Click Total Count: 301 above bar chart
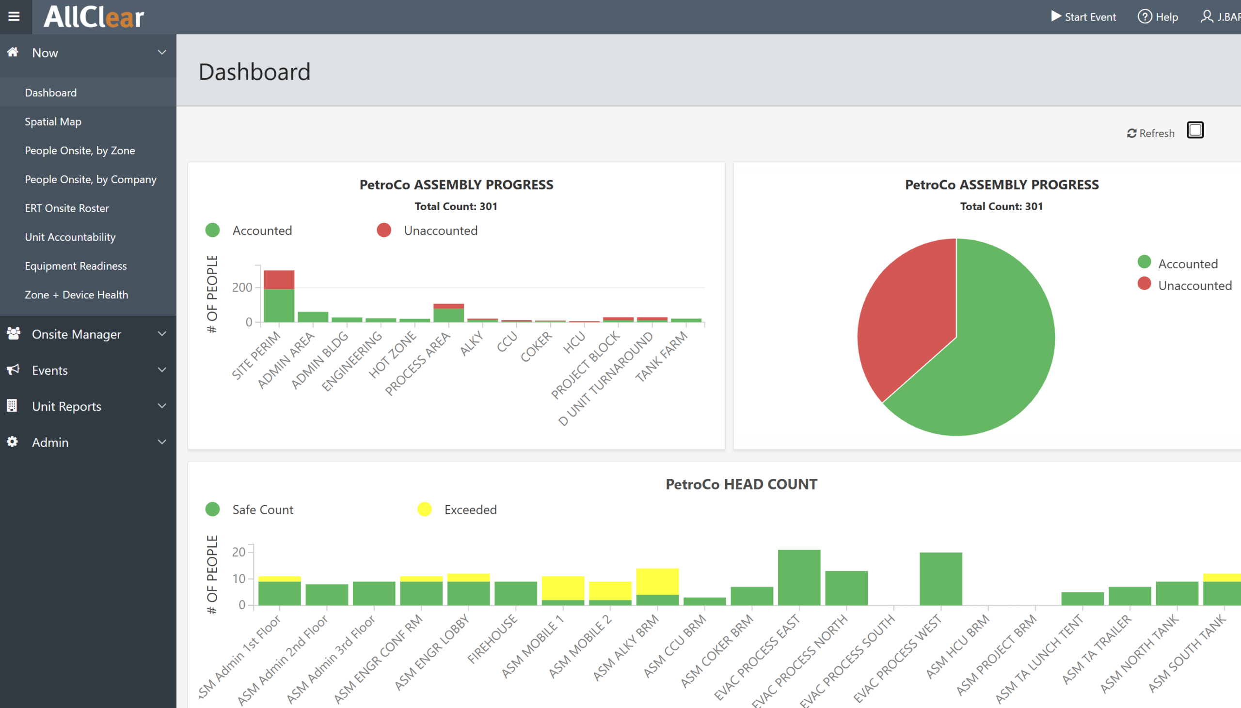The height and width of the screenshot is (708, 1241). point(456,206)
